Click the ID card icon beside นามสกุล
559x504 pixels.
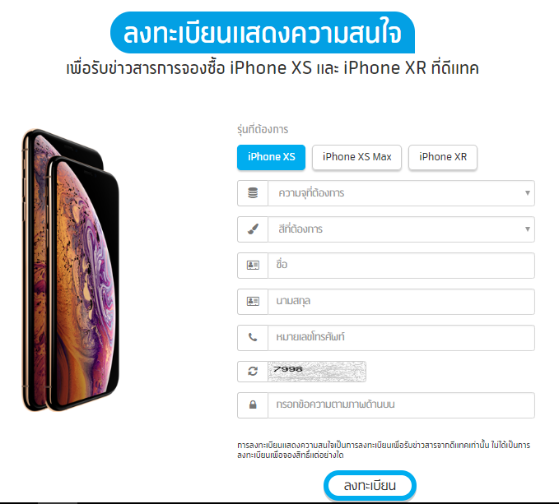click(x=253, y=302)
